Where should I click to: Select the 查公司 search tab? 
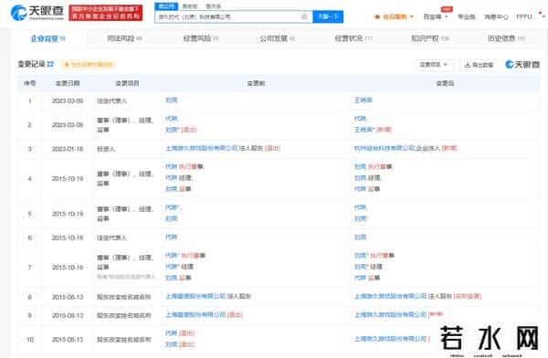point(166,6)
